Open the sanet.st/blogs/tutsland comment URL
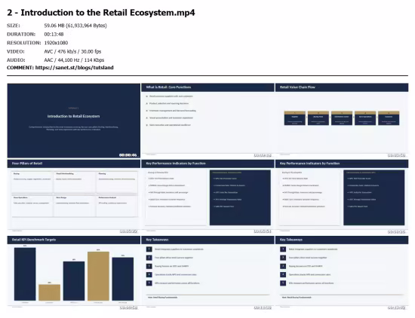This screenshot has height=318, width=415. pos(75,68)
